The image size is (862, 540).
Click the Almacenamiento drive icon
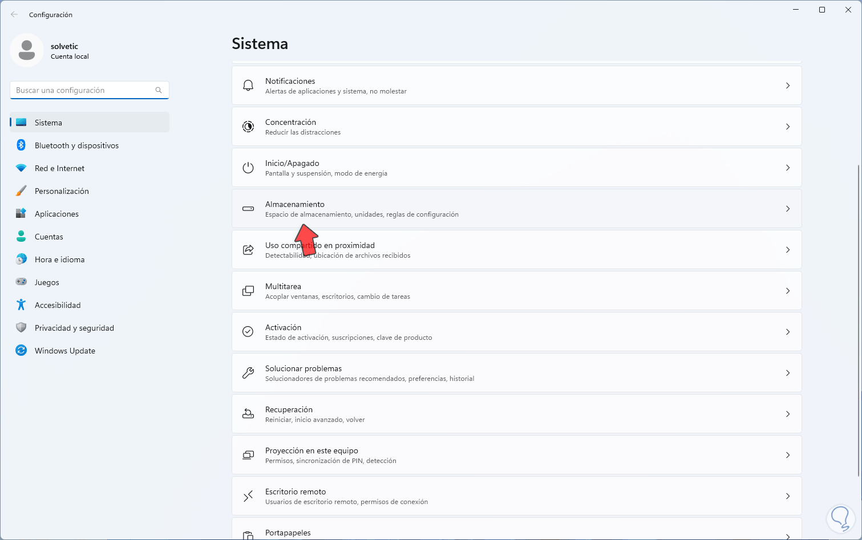pyautogui.click(x=248, y=209)
